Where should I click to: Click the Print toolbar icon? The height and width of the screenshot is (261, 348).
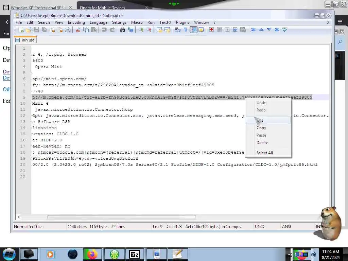click(x=68, y=30)
